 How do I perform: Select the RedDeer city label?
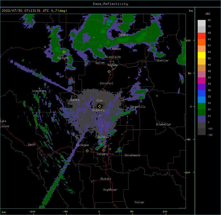113,65
